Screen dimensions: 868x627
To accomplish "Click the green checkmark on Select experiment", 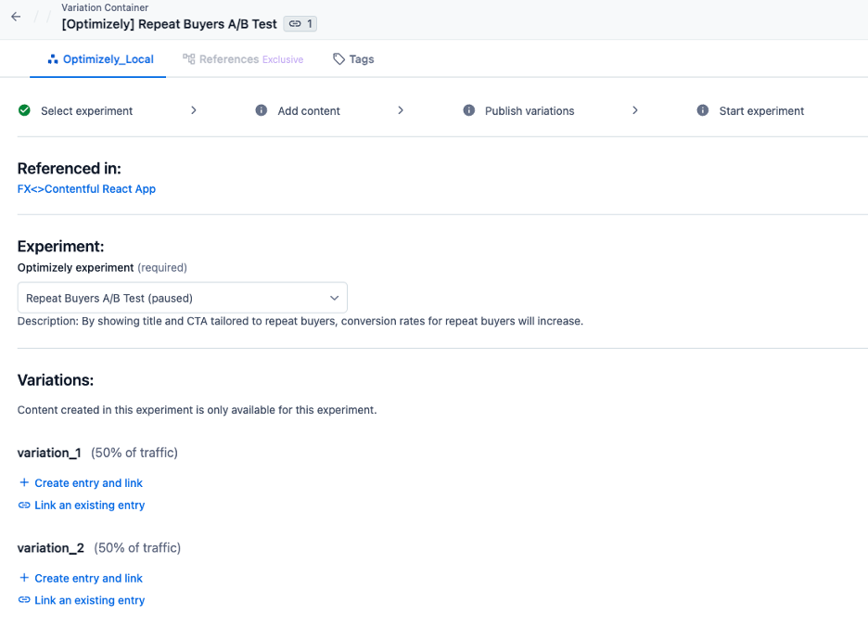I will 24,110.
